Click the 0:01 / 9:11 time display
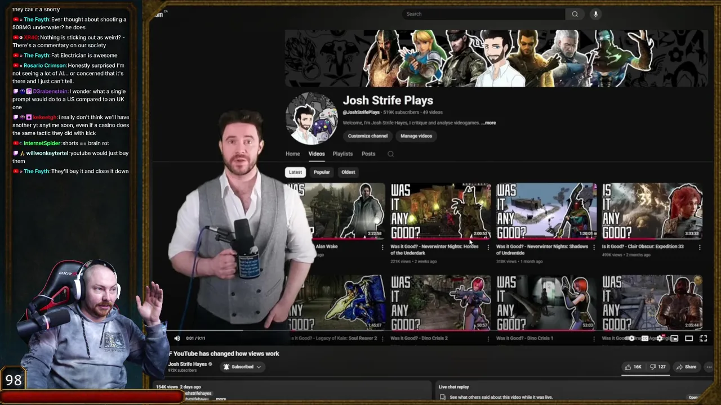Image resolution: width=721 pixels, height=405 pixels. (x=195, y=338)
